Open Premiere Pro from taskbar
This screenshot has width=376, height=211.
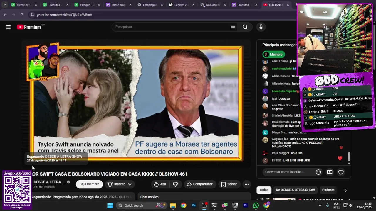[x=246, y=205]
